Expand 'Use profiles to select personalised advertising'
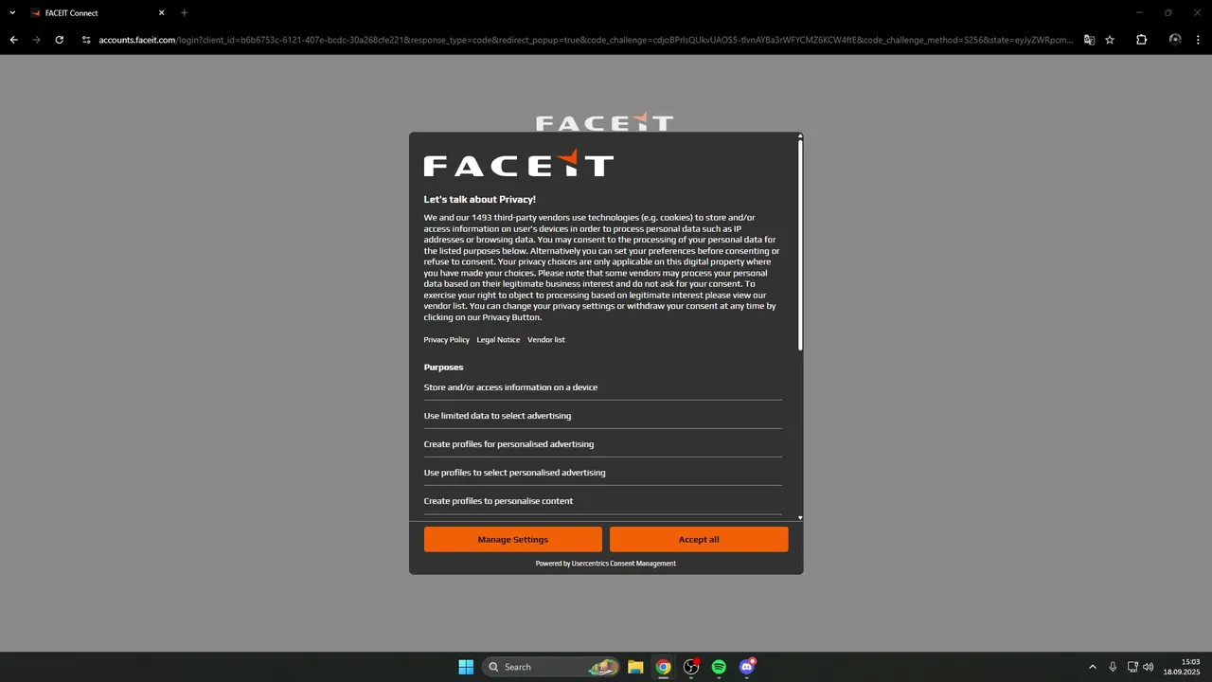Screen dimensions: 1212x682 click(603, 473)
